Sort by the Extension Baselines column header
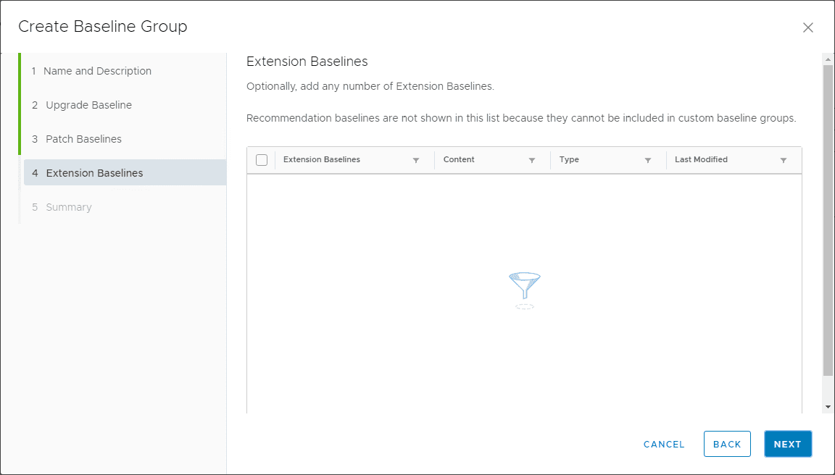 [322, 159]
